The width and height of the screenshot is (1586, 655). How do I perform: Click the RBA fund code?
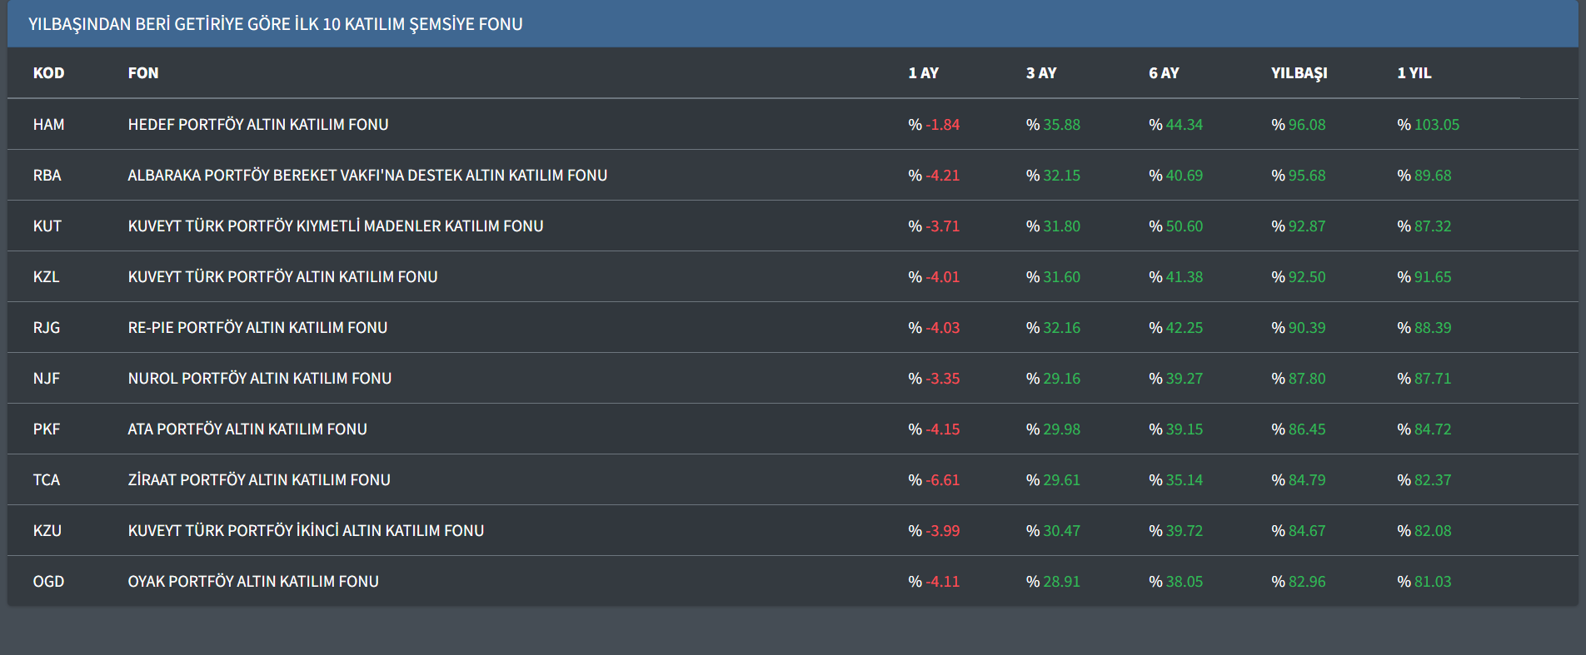coord(47,176)
